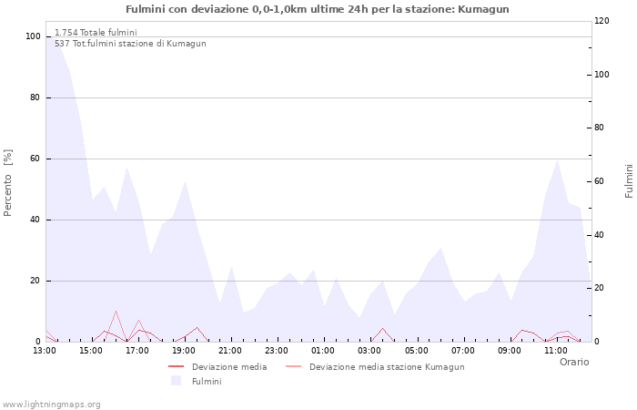
Task: Click the dark red Deviazione media legend line
Action: (177, 367)
